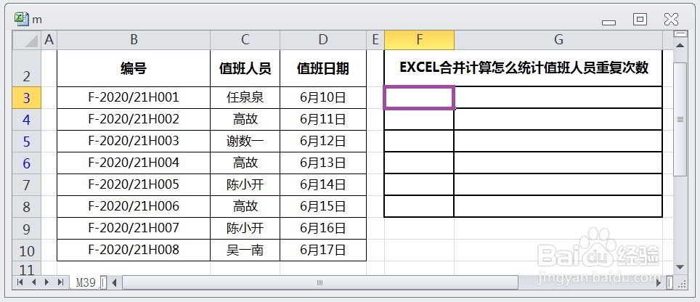This screenshot has width=700, height=302.
Task: Select cell containing F-2020/21H005
Action: (x=134, y=184)
